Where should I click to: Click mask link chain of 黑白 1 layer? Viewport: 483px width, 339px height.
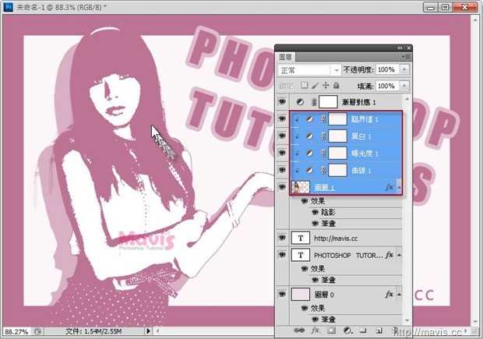[x=323, y=136]
